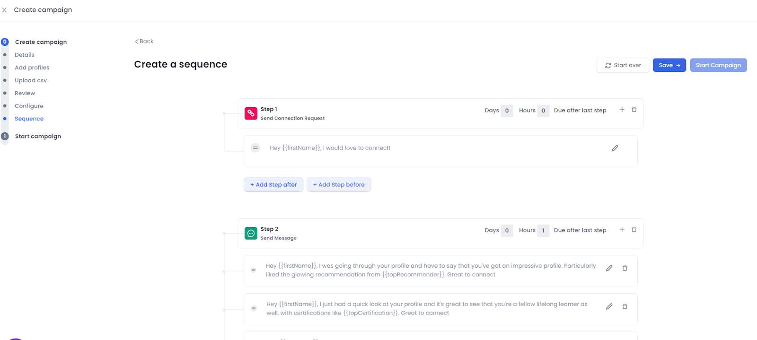
Task: Click the topCertification message text
Action: tap(427, 308)
